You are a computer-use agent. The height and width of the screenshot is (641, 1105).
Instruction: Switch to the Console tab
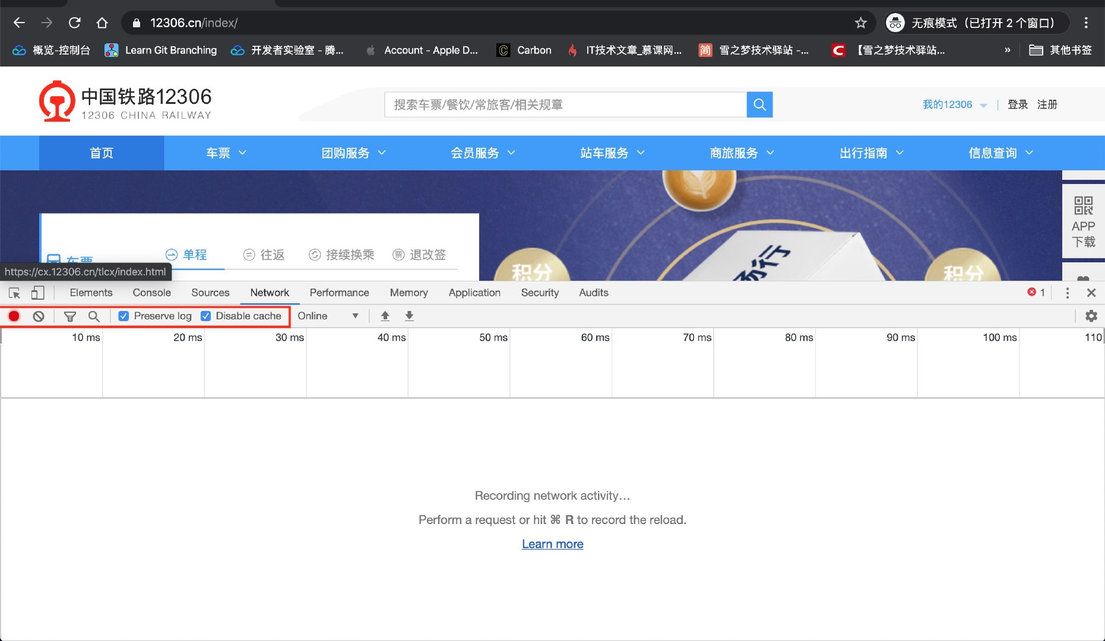151,293
